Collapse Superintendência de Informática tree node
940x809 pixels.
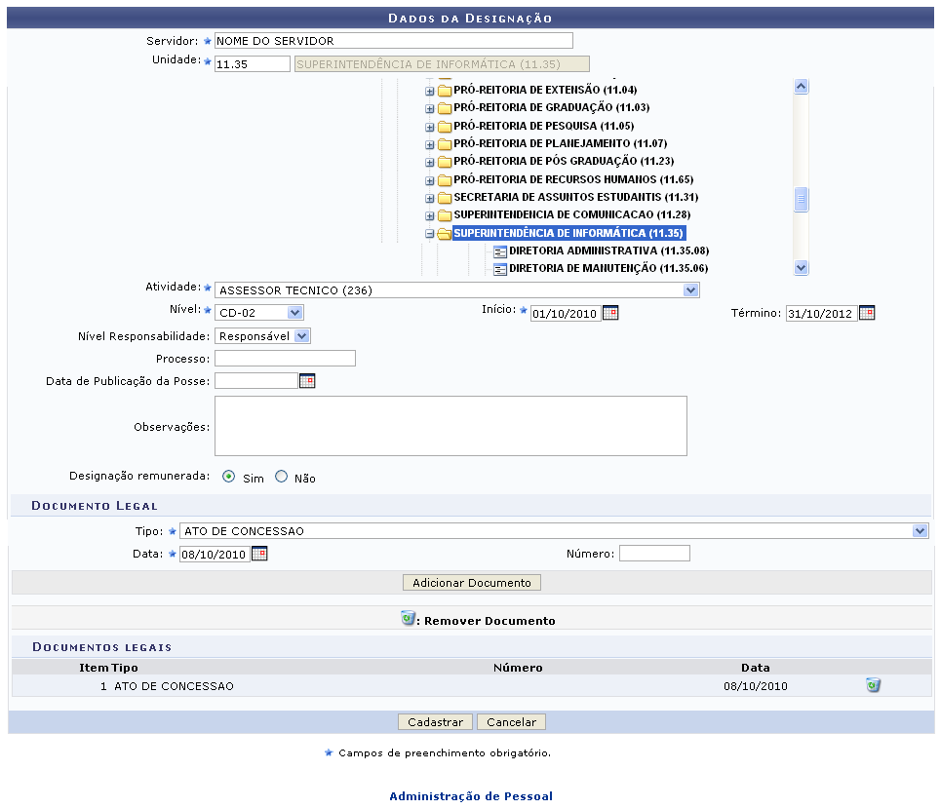[x=429, y=234]
